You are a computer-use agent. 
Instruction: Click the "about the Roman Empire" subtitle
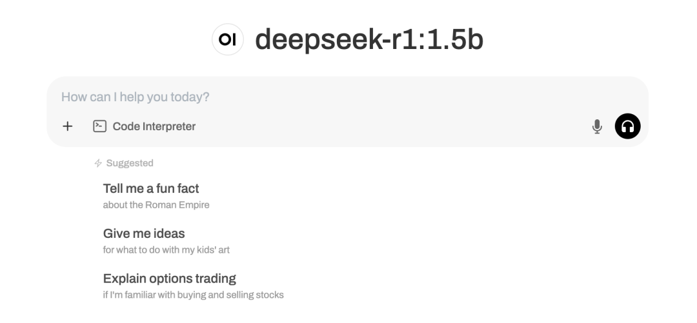(156, 205)
